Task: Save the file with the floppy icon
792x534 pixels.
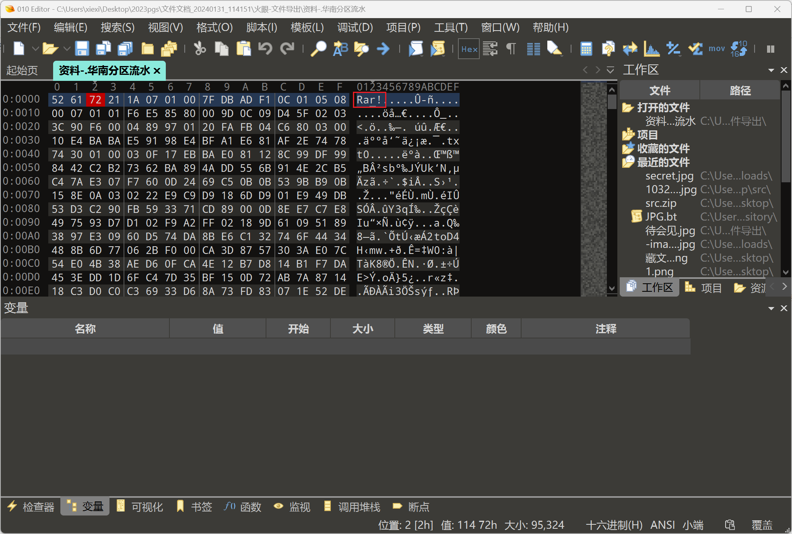Action: 82,49
